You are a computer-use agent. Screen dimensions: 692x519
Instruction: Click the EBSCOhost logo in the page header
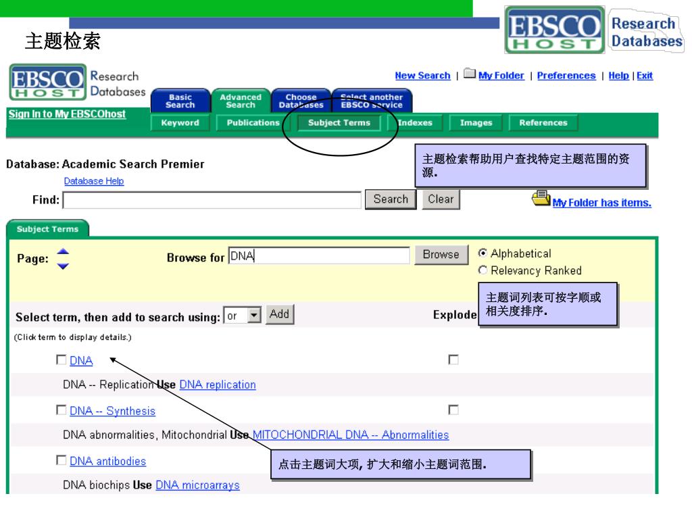pos(48,82)
